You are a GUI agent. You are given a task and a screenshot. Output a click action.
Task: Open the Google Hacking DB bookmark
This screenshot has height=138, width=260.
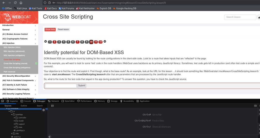coord(125,8)
